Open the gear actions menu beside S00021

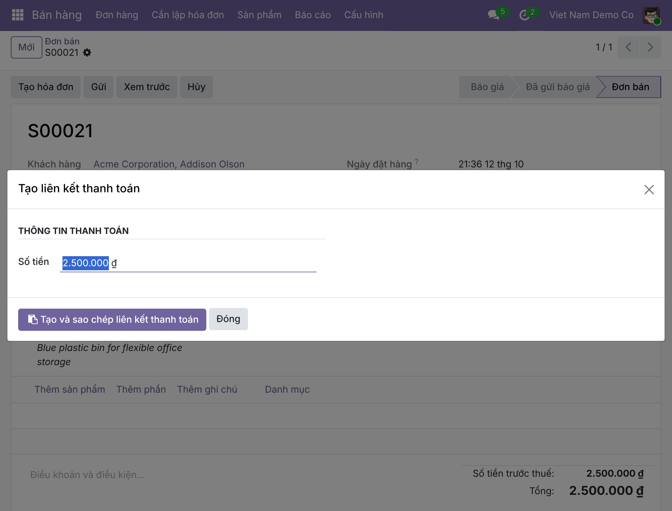pos(87,53)
